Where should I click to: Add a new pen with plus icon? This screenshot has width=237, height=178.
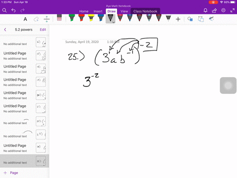(x=178, y=19)
